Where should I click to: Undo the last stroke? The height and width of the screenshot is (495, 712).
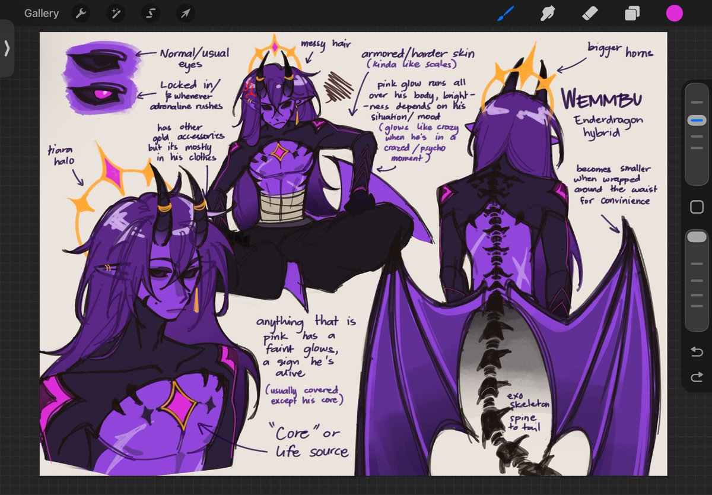coord(697,353)
